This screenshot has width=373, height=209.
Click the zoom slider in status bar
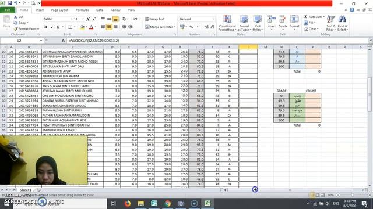point(353,195)
